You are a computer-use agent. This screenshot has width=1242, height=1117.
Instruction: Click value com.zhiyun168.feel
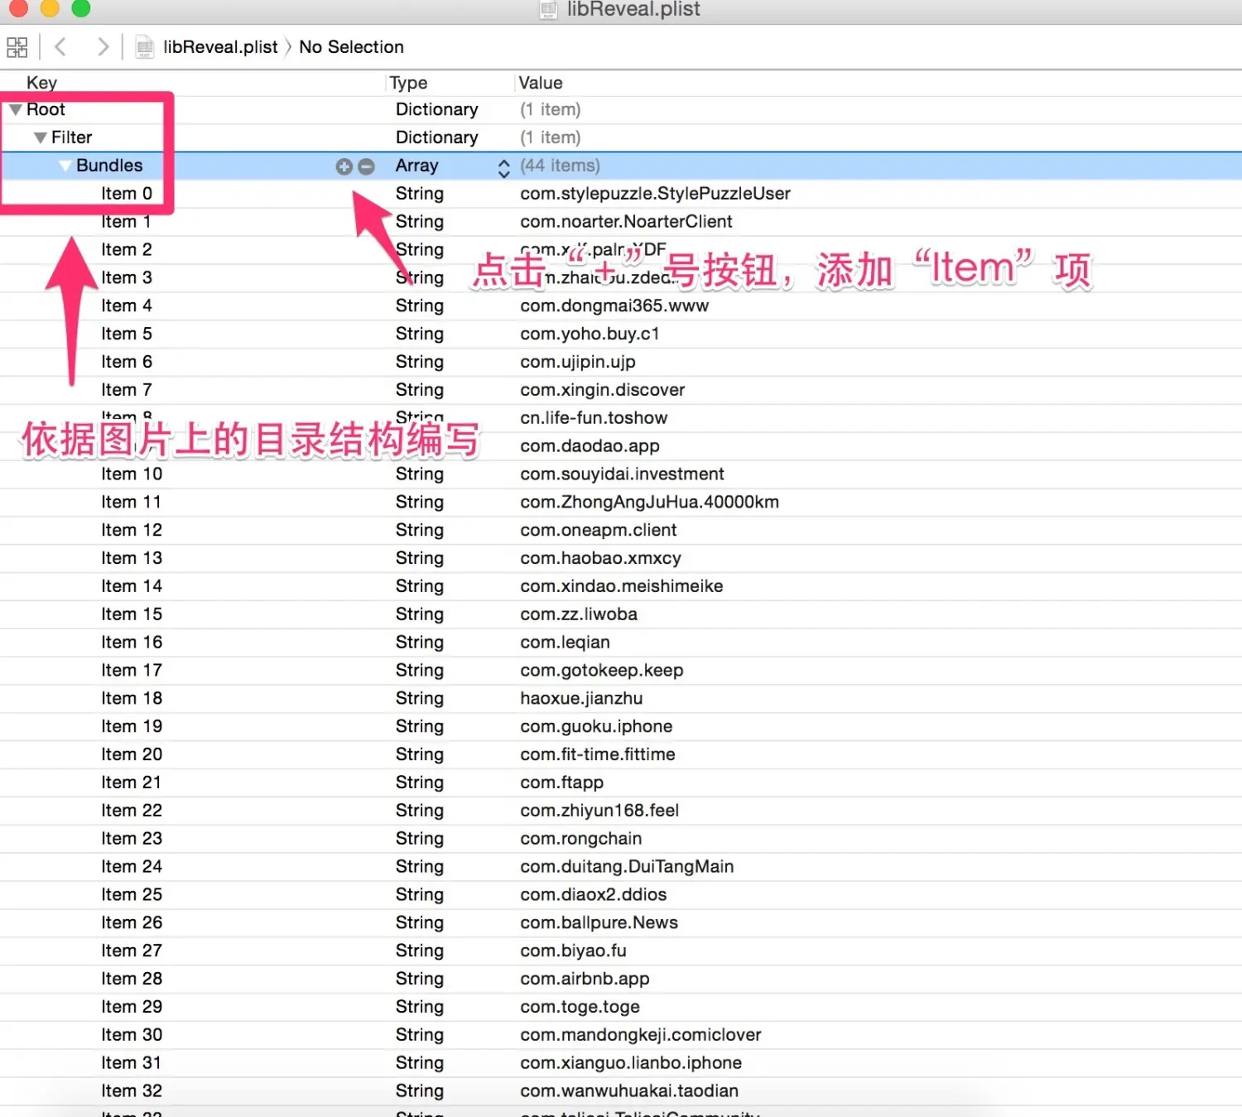(599, 811)
